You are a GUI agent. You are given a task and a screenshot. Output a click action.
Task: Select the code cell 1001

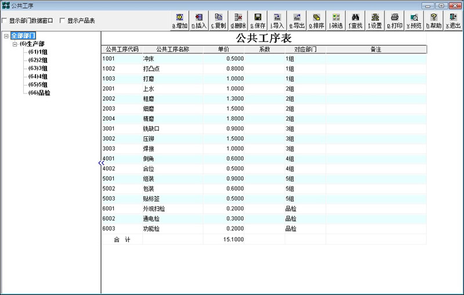122,59
